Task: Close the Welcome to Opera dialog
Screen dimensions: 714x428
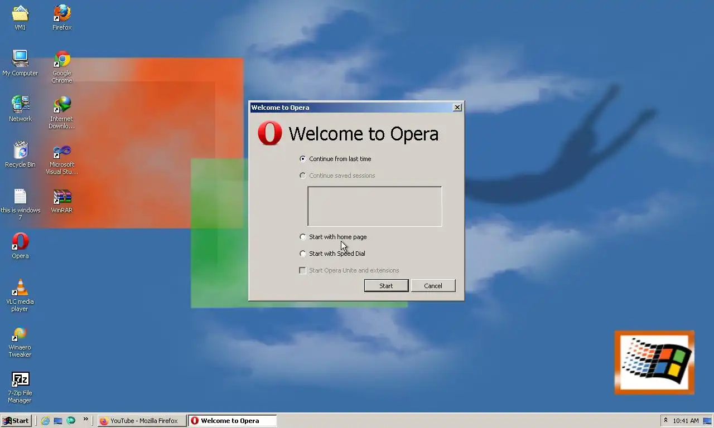Action: click(457, 108)
